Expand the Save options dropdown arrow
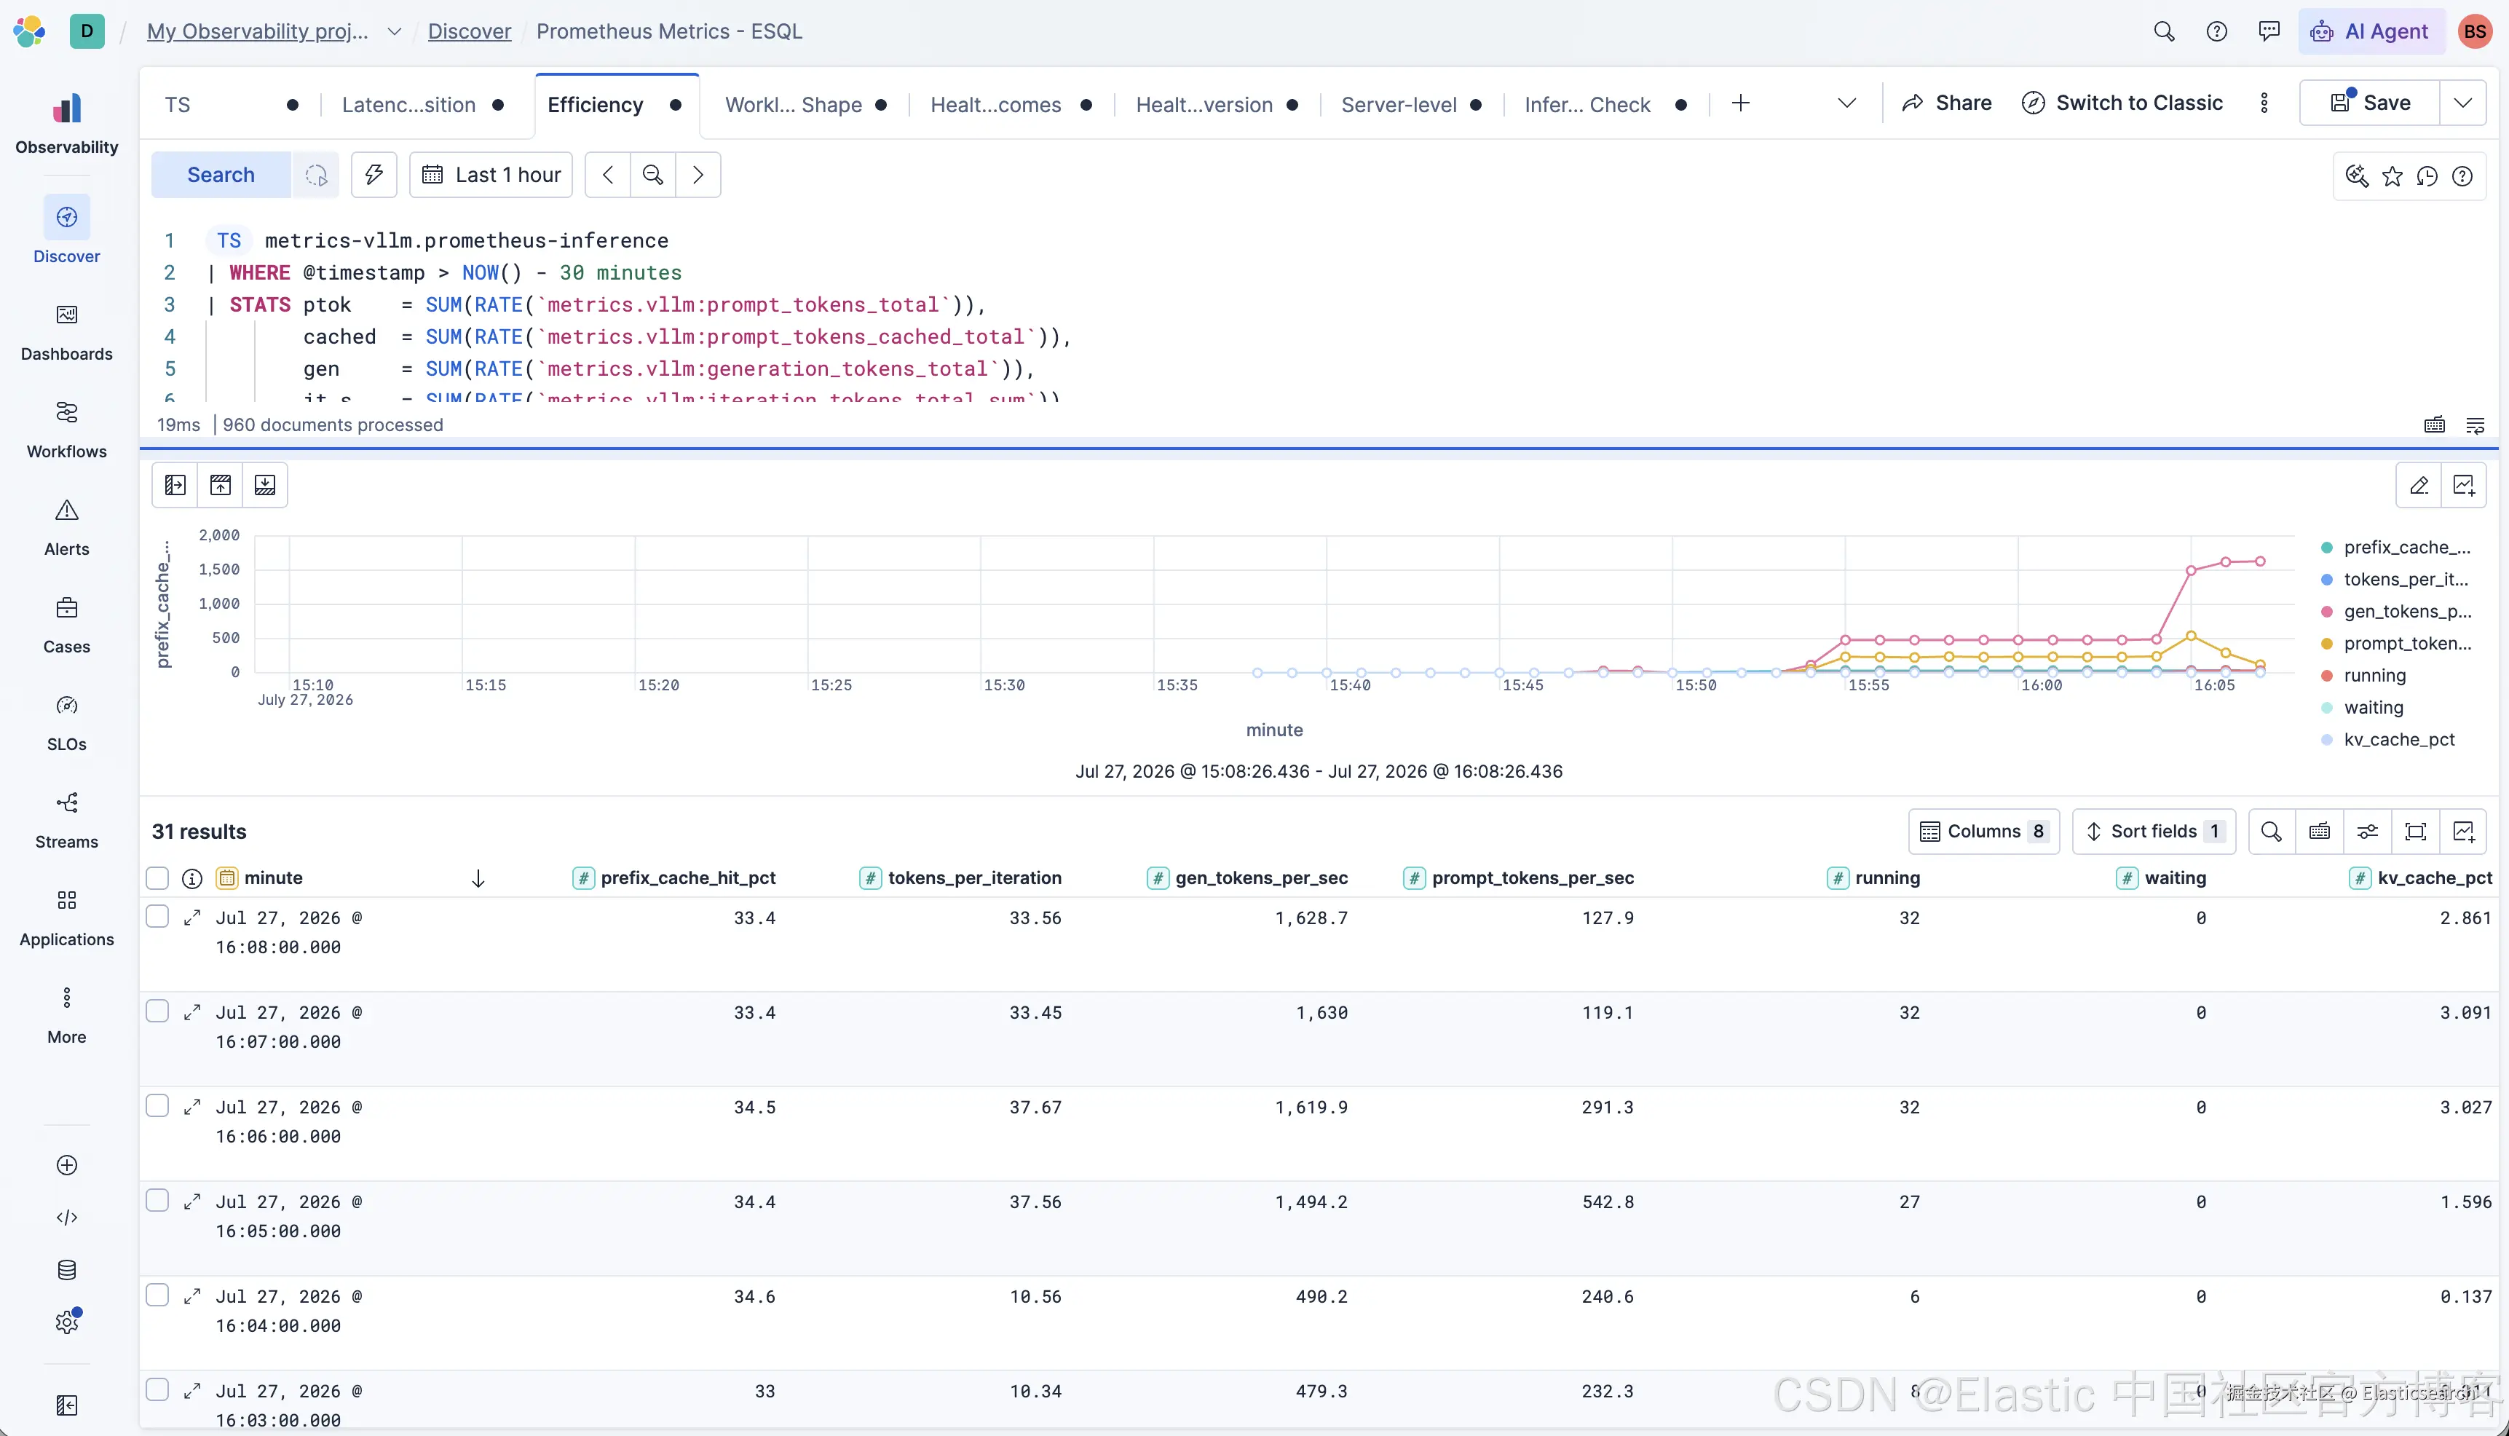Screen dimensions: 2509x1436 (x=2462, y=103)
